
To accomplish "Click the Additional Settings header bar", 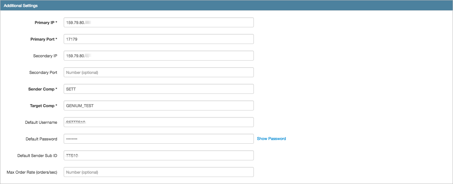I will click(x=226, y=6).
